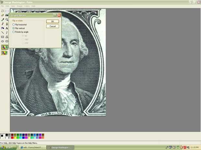This screenshot has height=150, width=201.
Task: Select the Curve tool
Action: point(7,33)
